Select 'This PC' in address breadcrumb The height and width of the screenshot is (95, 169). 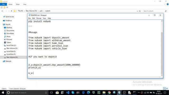pyautogui.click(x=21, y=11)
